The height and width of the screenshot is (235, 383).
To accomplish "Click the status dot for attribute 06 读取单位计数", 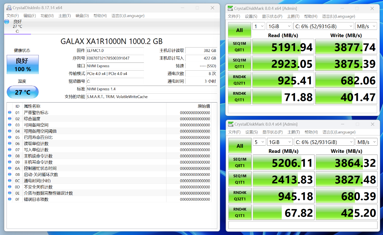I will click(10, 143).
